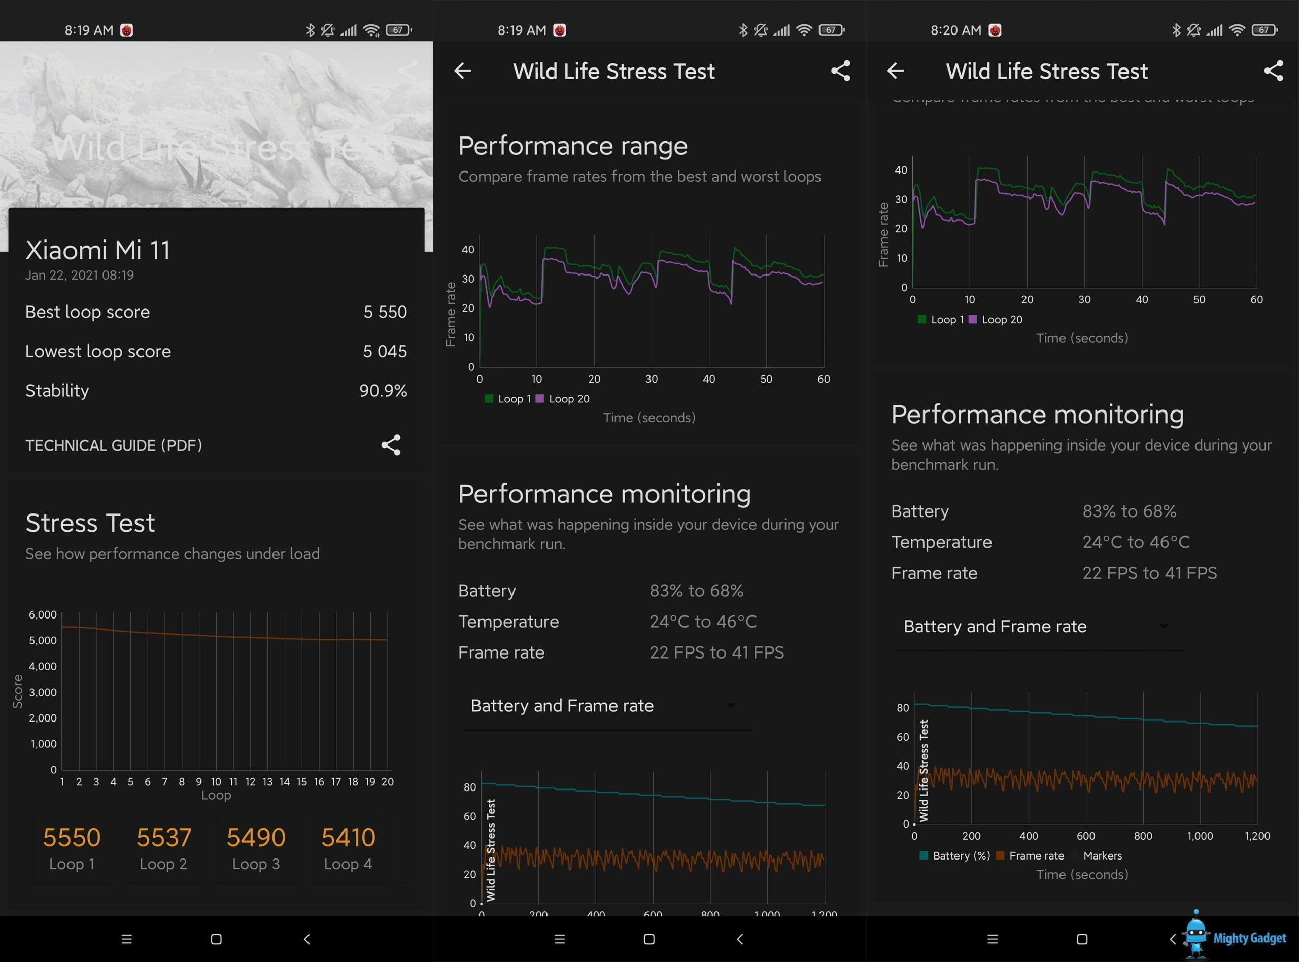Share results via icon beside Technical Guide
The image size is (1299, 962).
click(391, 445)
